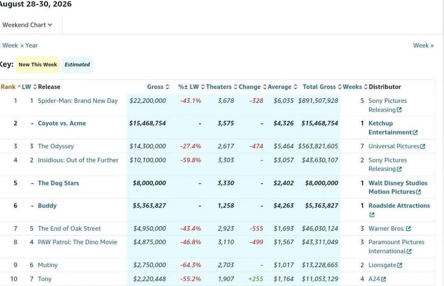Open Coyote vs. Acme release page
Screen dimensions: 444x286
click(x=62, y=123)
